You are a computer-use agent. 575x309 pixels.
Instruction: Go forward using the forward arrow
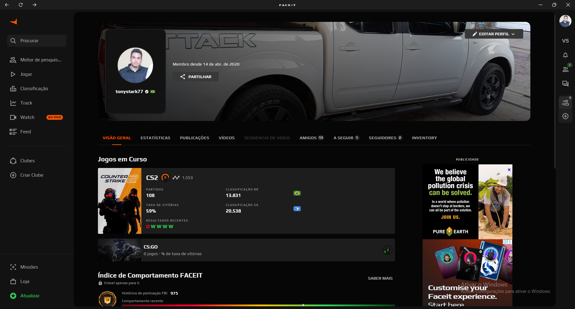(34, 5)
